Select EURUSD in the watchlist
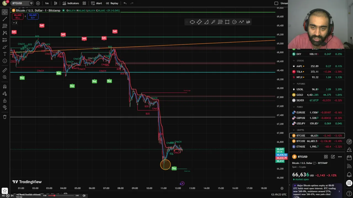 (x=317, y=112)
